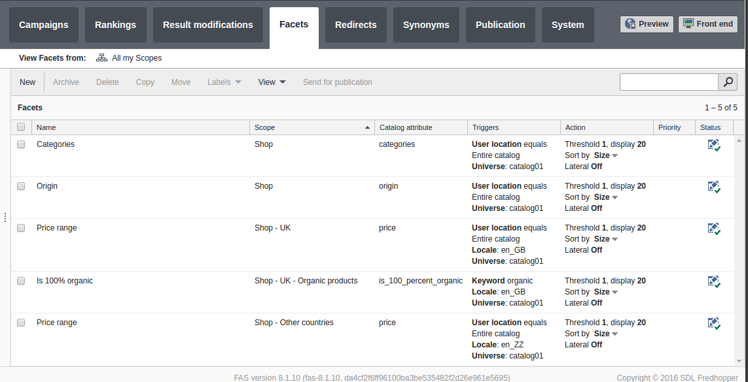748x382 pixels.
Task: Click the status icon in the Origin row
Action: (x=714, y=187)
